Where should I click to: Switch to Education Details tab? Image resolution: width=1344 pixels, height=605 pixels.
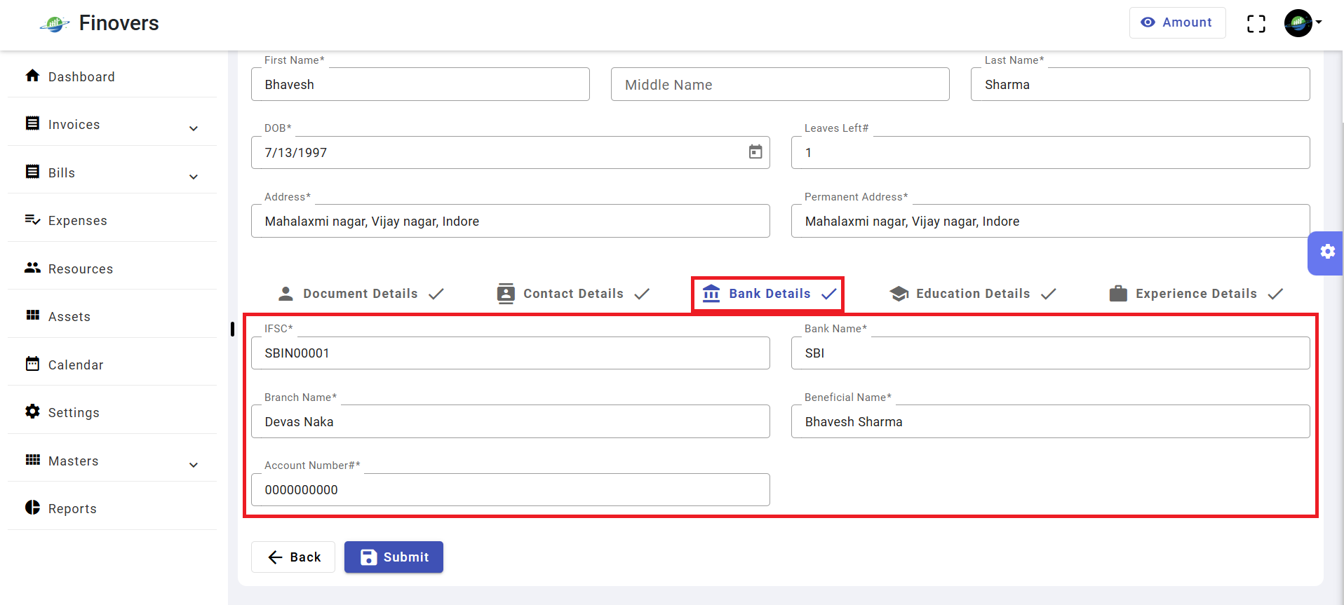click(x=972, y=294)
